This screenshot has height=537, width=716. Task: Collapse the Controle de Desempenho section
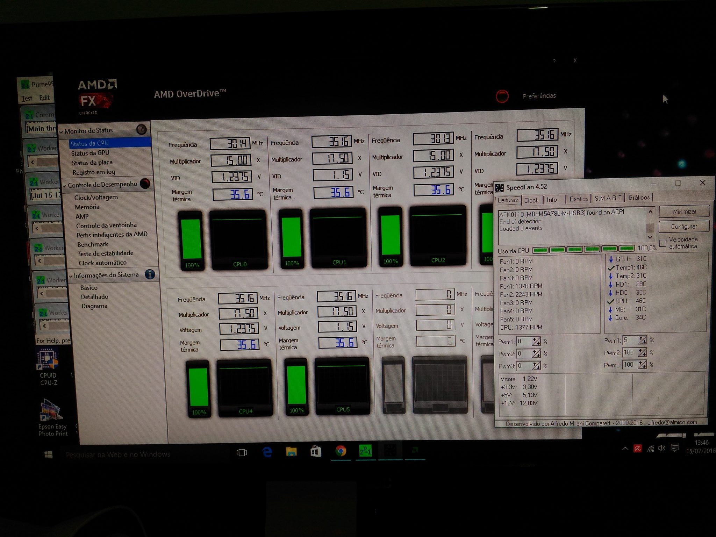click(64, 186)
